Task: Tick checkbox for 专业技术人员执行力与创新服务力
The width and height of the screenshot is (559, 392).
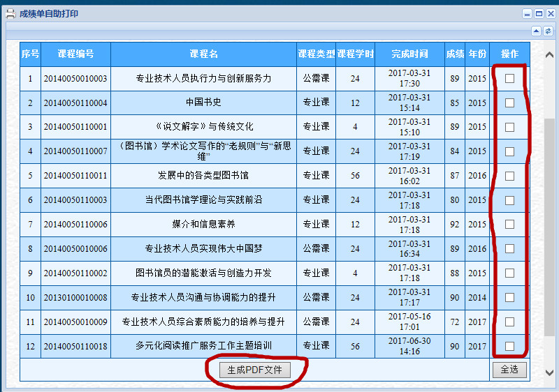Action: coord(510,78)
